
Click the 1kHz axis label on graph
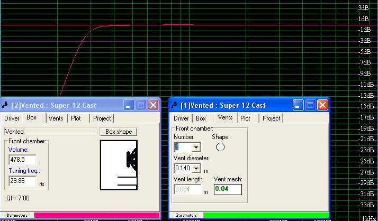(x=370, y=218)
